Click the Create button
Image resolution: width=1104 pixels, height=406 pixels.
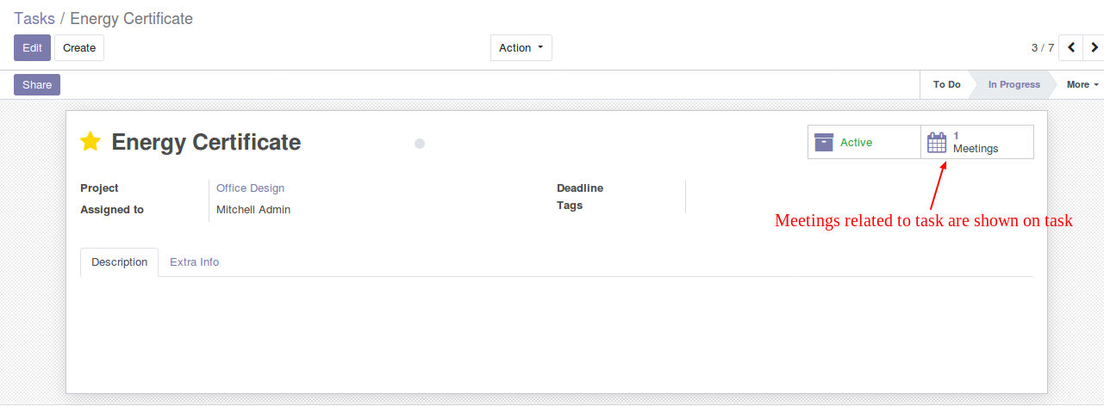[x=79, y=48]
